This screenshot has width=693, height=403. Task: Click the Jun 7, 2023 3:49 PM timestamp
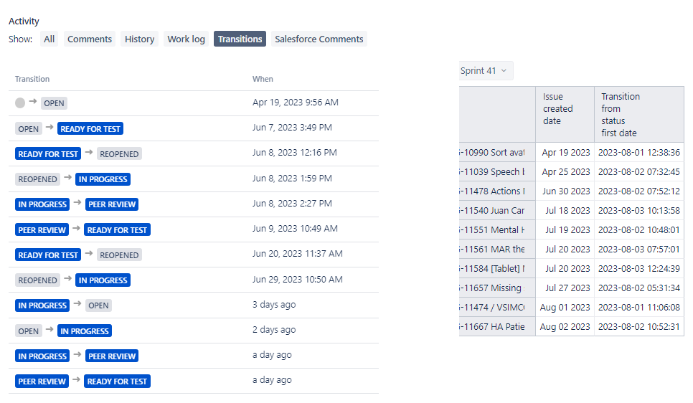pyautogui.click(x=292, y=128)
